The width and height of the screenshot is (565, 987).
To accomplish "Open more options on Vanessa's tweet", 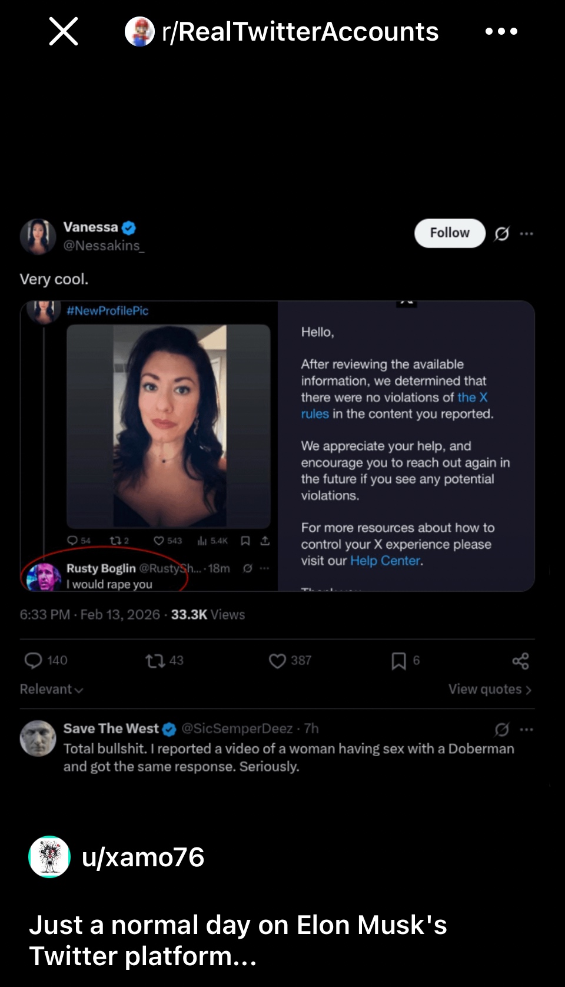I will click(x=527, y=234).
